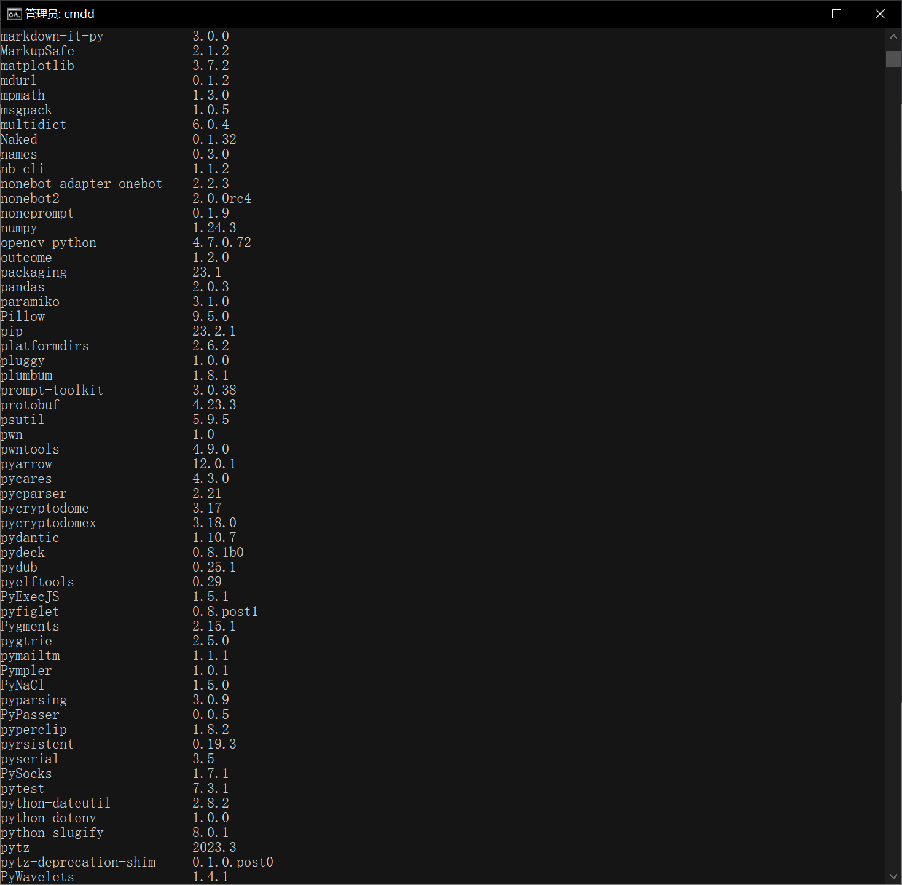Viewport: 902px width, 885px height.
Task: Click the mpmath package name
Action: pyautogui.click(x=23, y=95)
